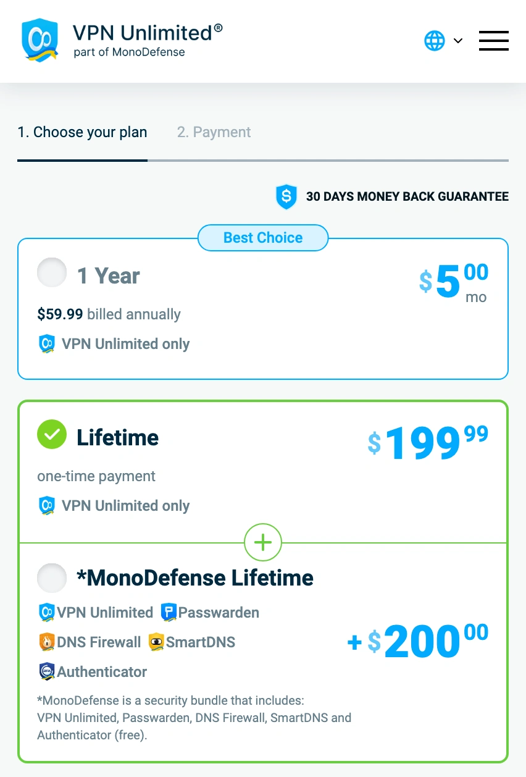This screenshot has height=777, width=526.
Task: Open the hamburger navigation menu
Action: [x=493, y=41]
